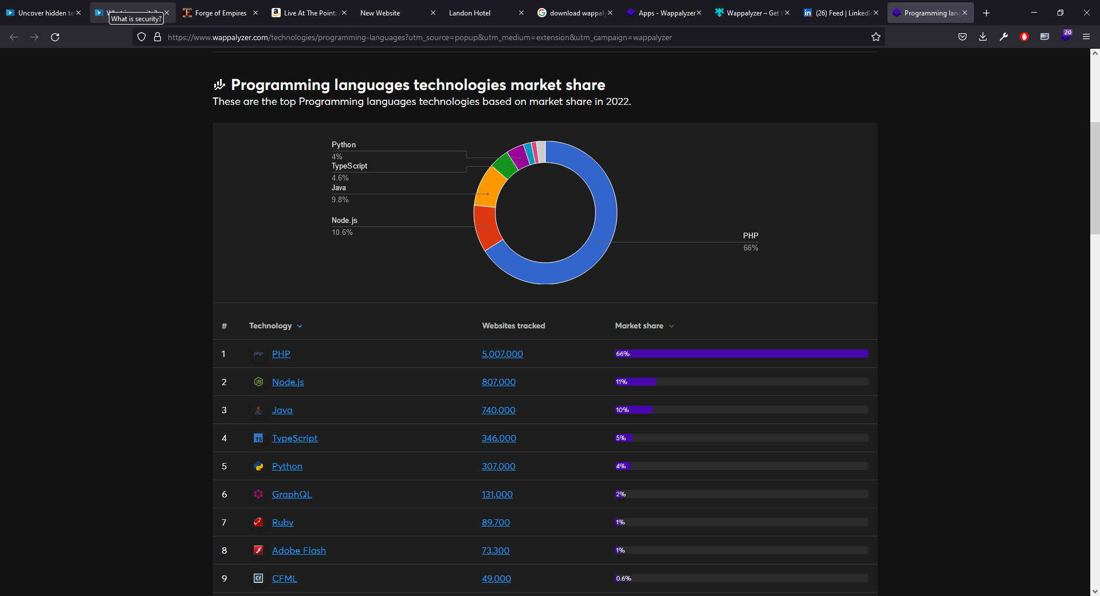Go back with the browser back arrow

[14, 37]
